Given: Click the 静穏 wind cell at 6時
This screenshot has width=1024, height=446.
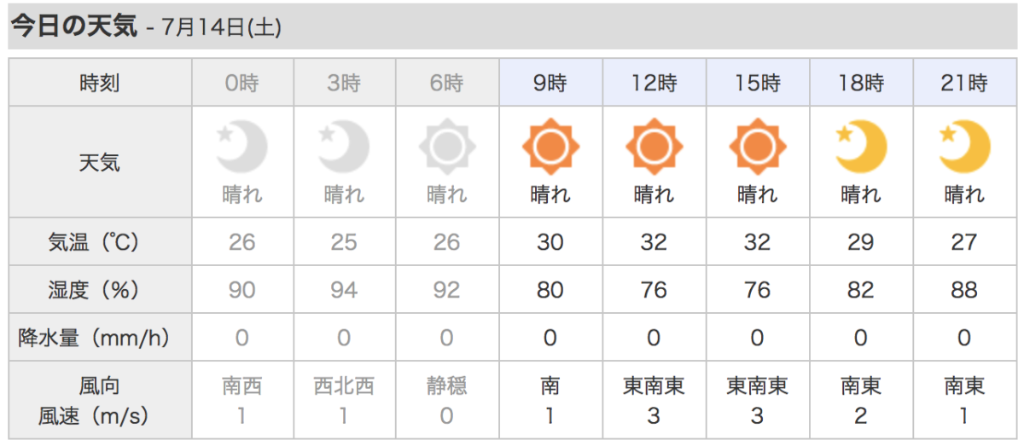Looking at the screenshot, I should (x=446, y=386).
